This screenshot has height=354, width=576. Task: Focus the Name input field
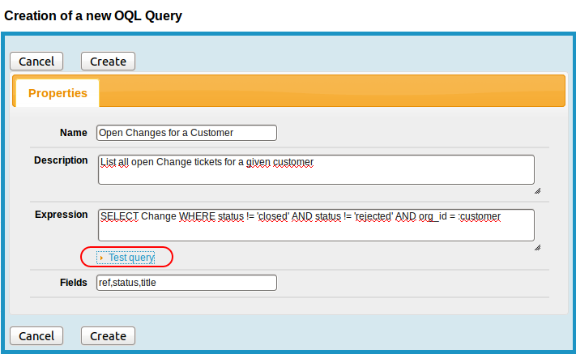[x=186, y=133]
